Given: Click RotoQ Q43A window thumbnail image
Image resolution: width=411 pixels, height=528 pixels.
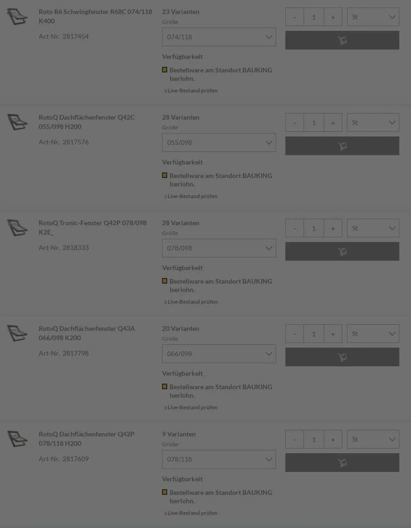Looking at the screenshot, I should (17, 333).
